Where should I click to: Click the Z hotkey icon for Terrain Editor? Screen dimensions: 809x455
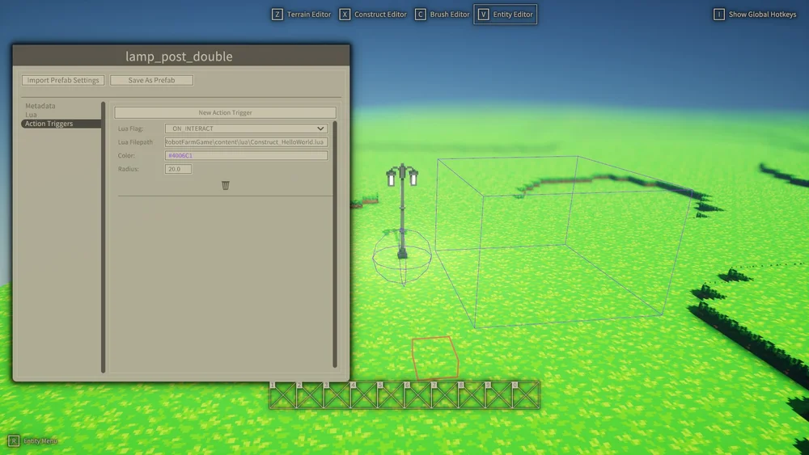[x=277, y=15]
